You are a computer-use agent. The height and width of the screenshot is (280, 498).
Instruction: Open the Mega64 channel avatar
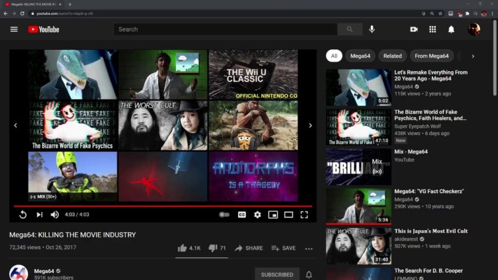pyautogui.click(x=18, y=273)
